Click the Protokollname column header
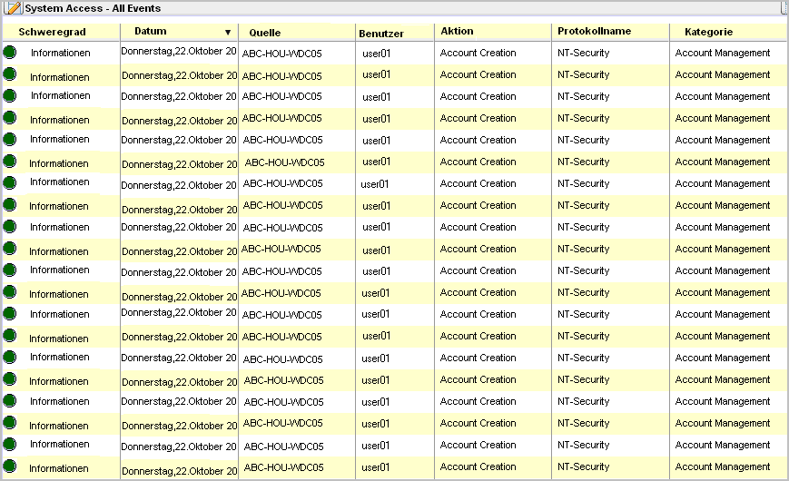This screenshot has height=481, width=789. [594, 32]
